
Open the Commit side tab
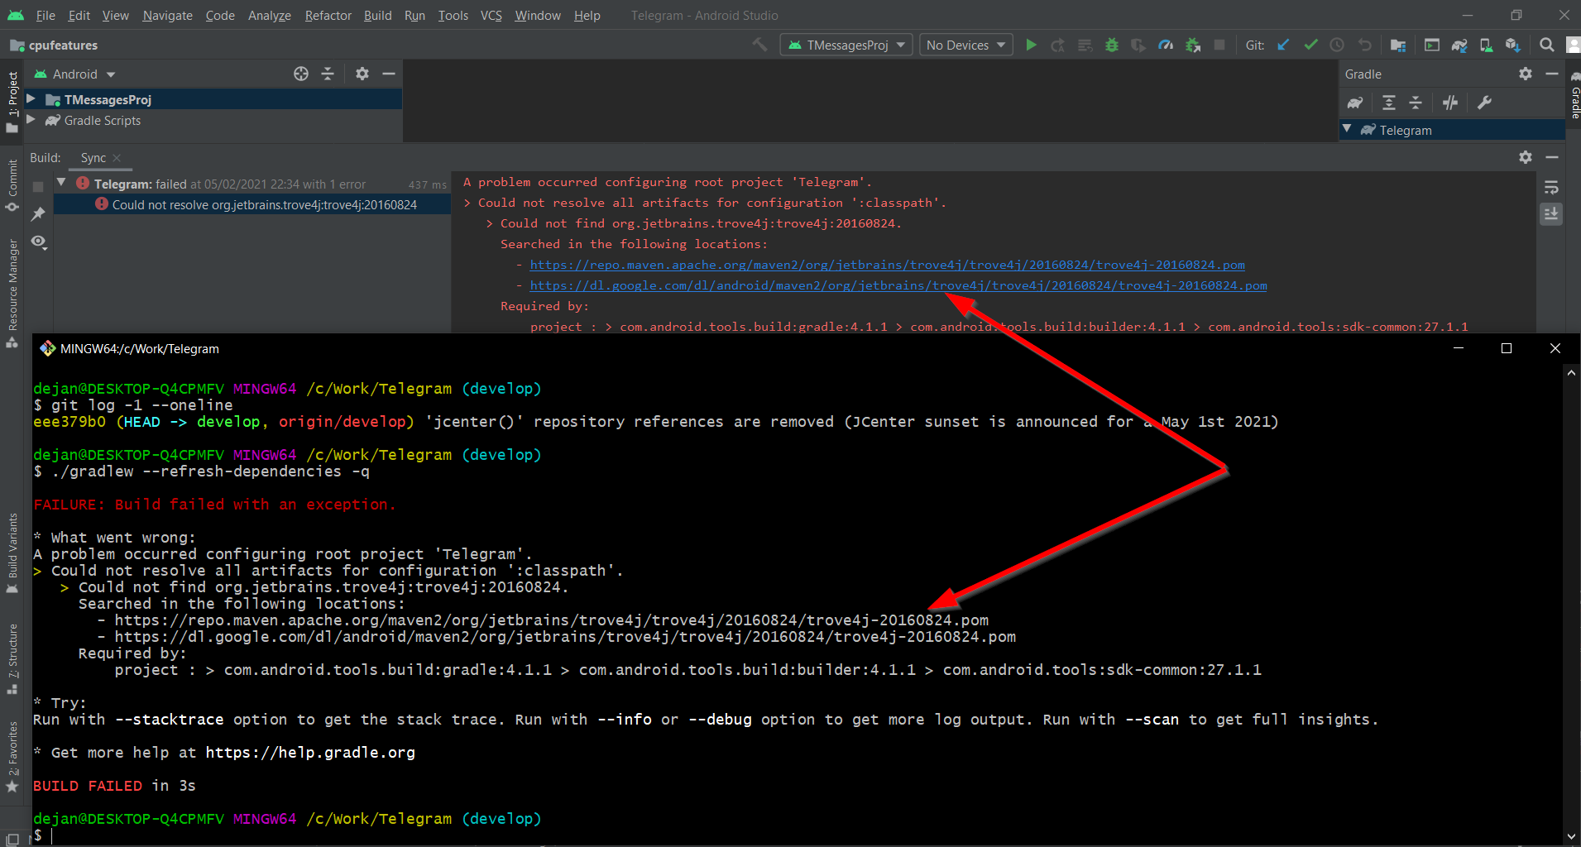(x=12, y=186)
